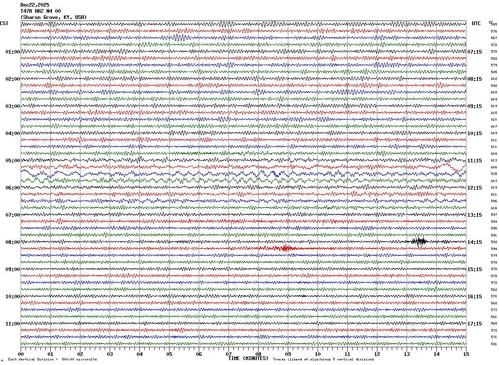The width and height of the screenshot is (499, 365).
Task: Click the 11:15 UTC time label
Action: pos(475,161)
